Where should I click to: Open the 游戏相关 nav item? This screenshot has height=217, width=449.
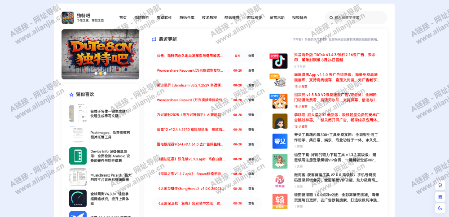coord(255,18)
